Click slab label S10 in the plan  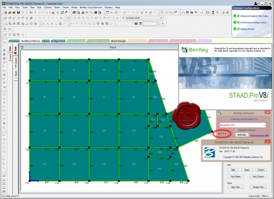(74, 130)
